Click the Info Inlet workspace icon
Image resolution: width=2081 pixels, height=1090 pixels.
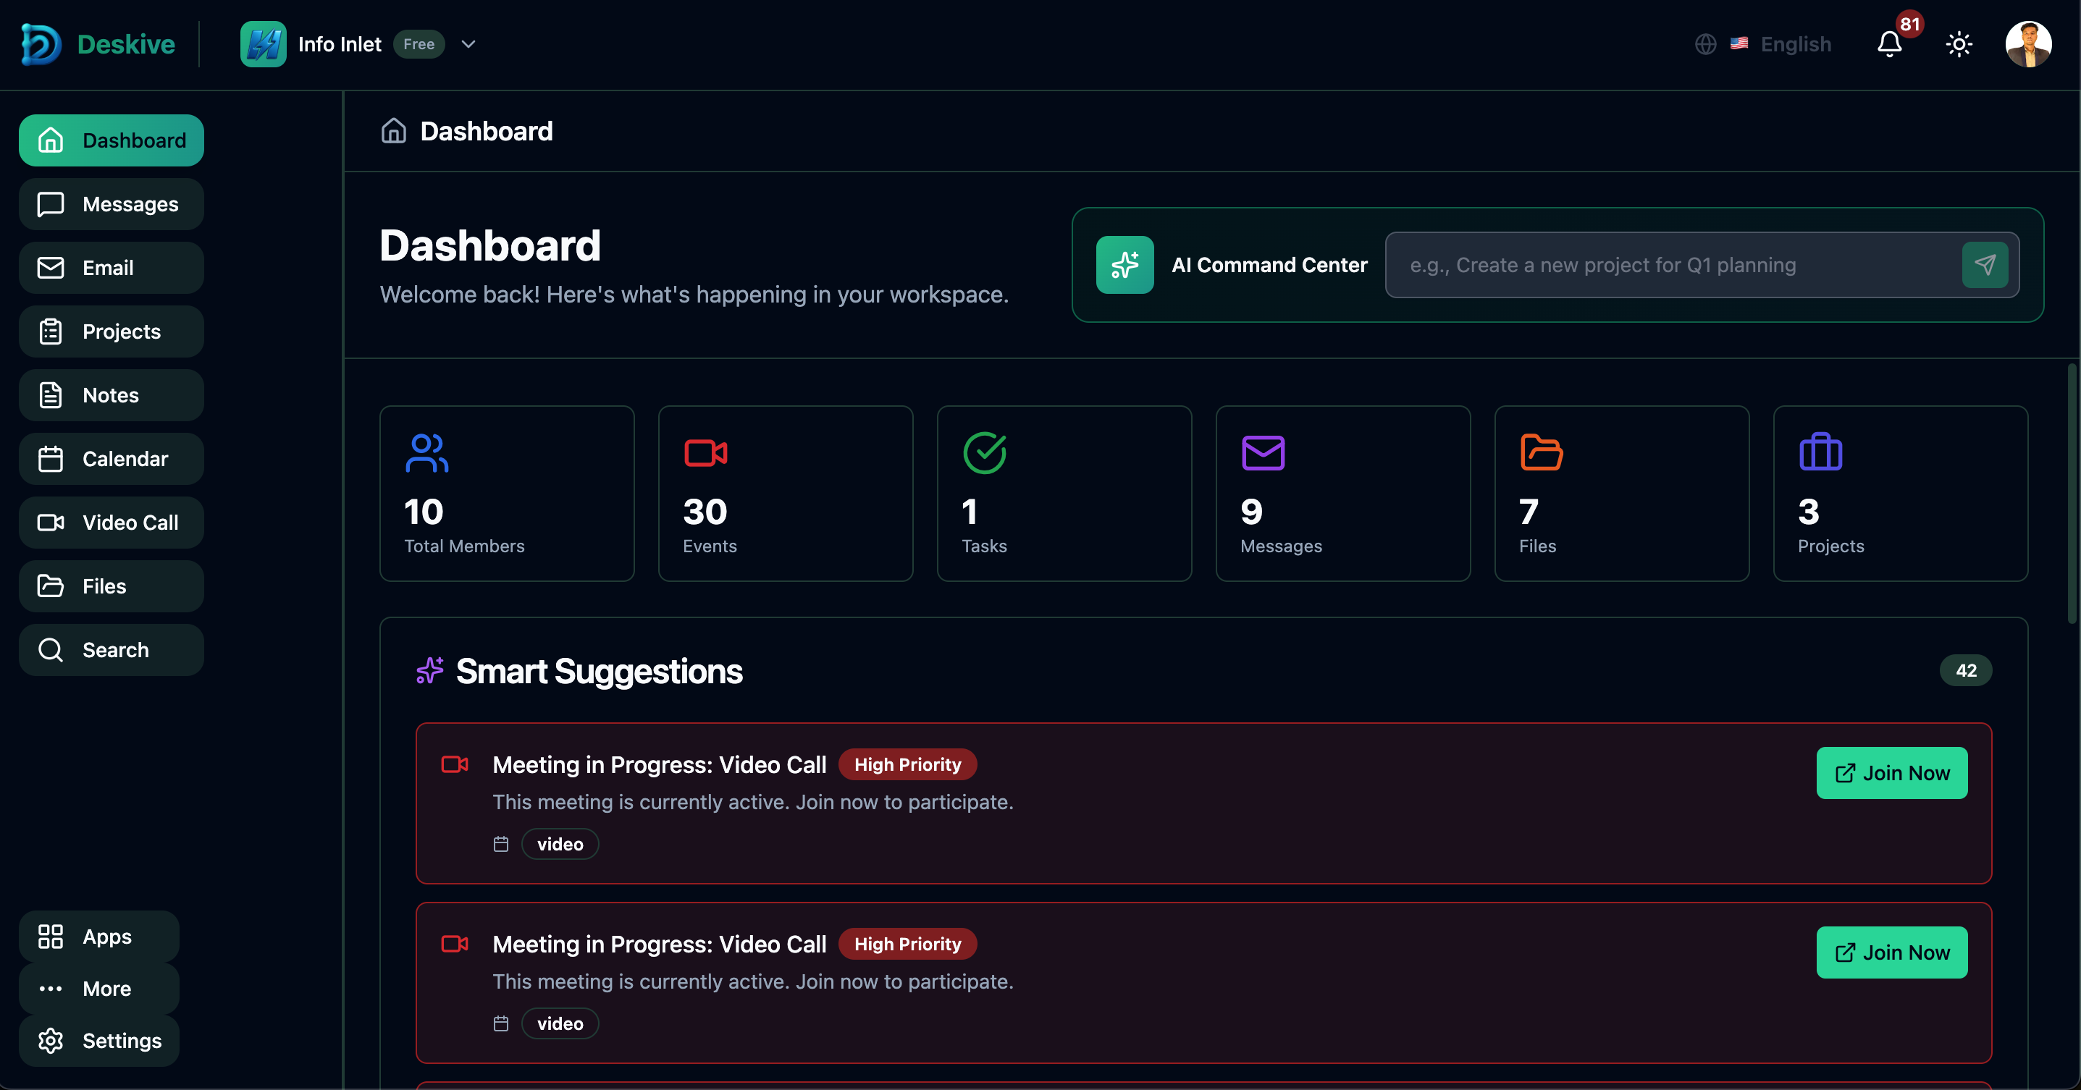point(264,43)
